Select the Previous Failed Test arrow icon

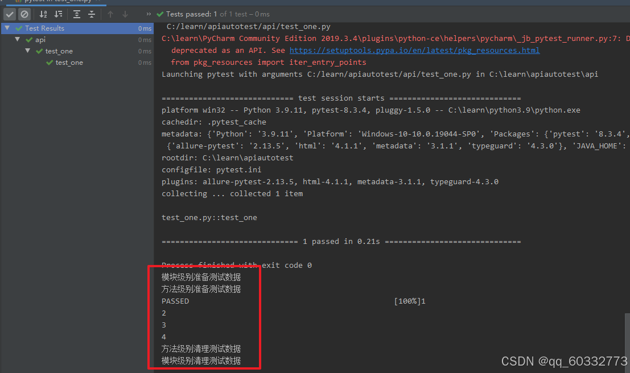pyautogui.click(x=110, y=14)
